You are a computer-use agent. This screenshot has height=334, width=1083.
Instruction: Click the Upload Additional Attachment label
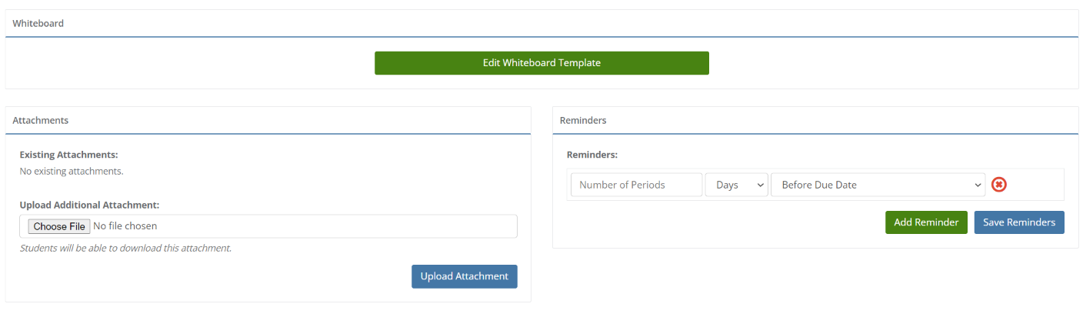[x=89, y=205]
